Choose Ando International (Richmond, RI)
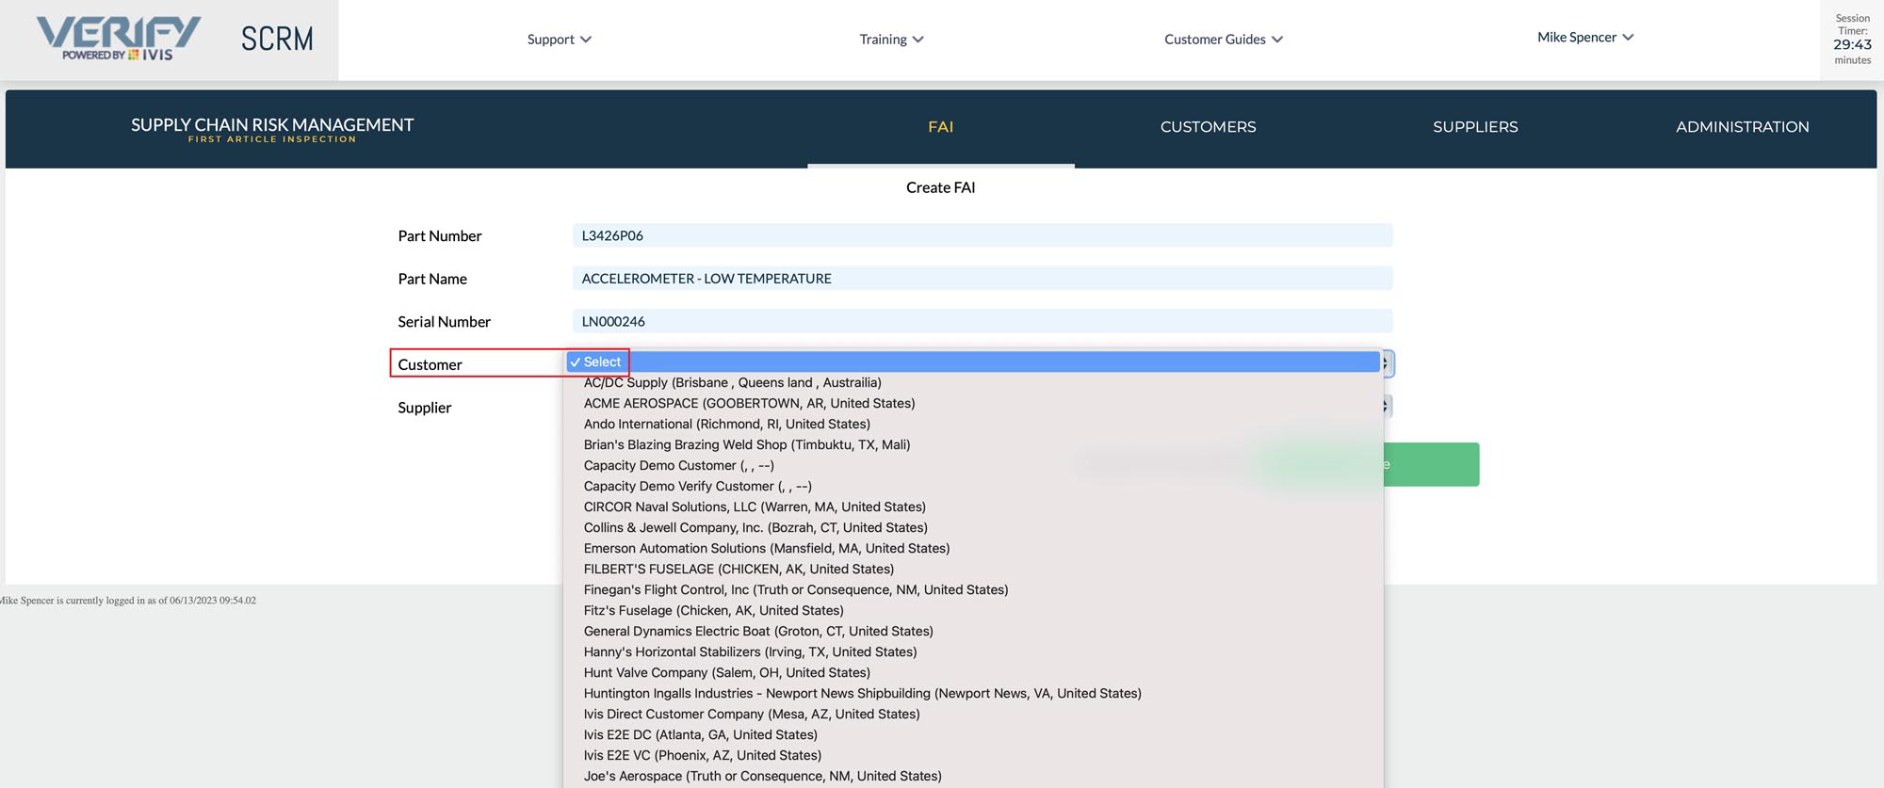The width and height of the screenshot is (1884, 788). coord(974,424)
